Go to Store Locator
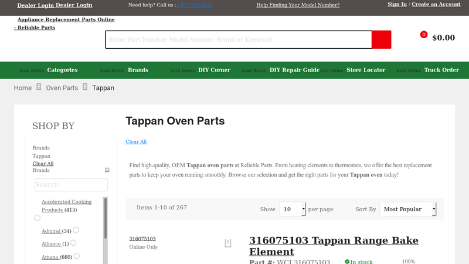Screen dimensions: 469x264 pyautogui.click(x=366, y=70)
